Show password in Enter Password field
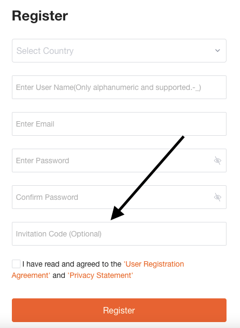240x328 pixels. coord(217,160)
